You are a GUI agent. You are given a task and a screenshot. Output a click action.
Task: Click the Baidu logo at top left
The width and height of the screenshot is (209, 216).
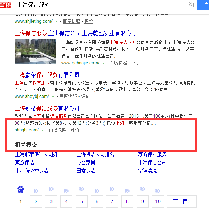coord(5,5)
